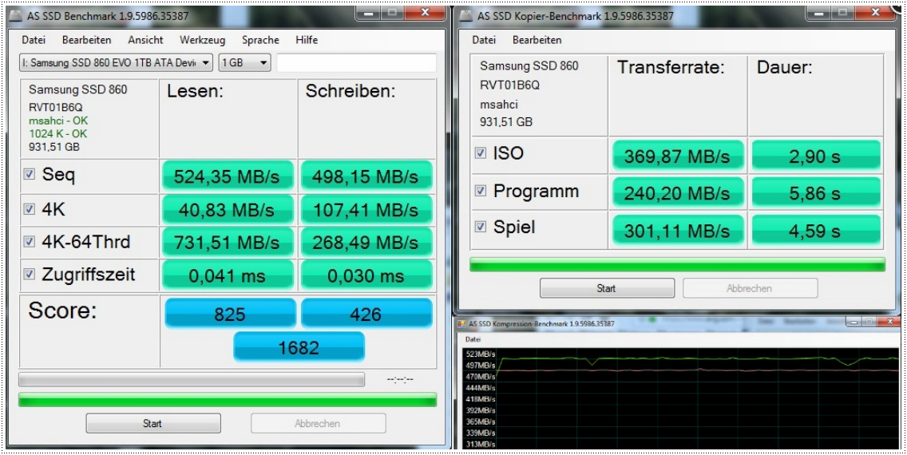Open the Werkzeug menu
This screenshot has height=455, width=907.
tap(203, 40)
